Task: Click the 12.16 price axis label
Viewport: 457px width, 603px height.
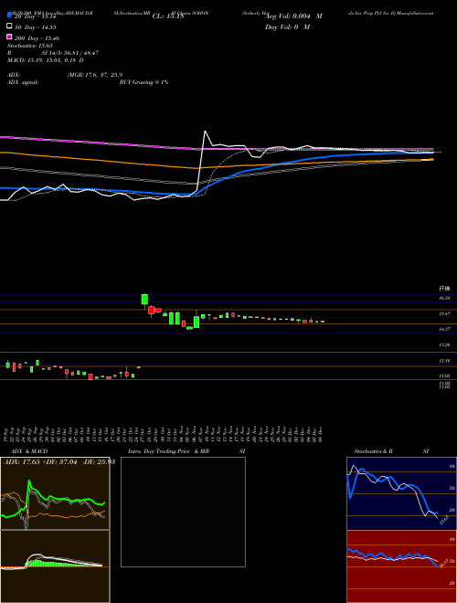Action: pyautogui.click(x=445, y=361)
